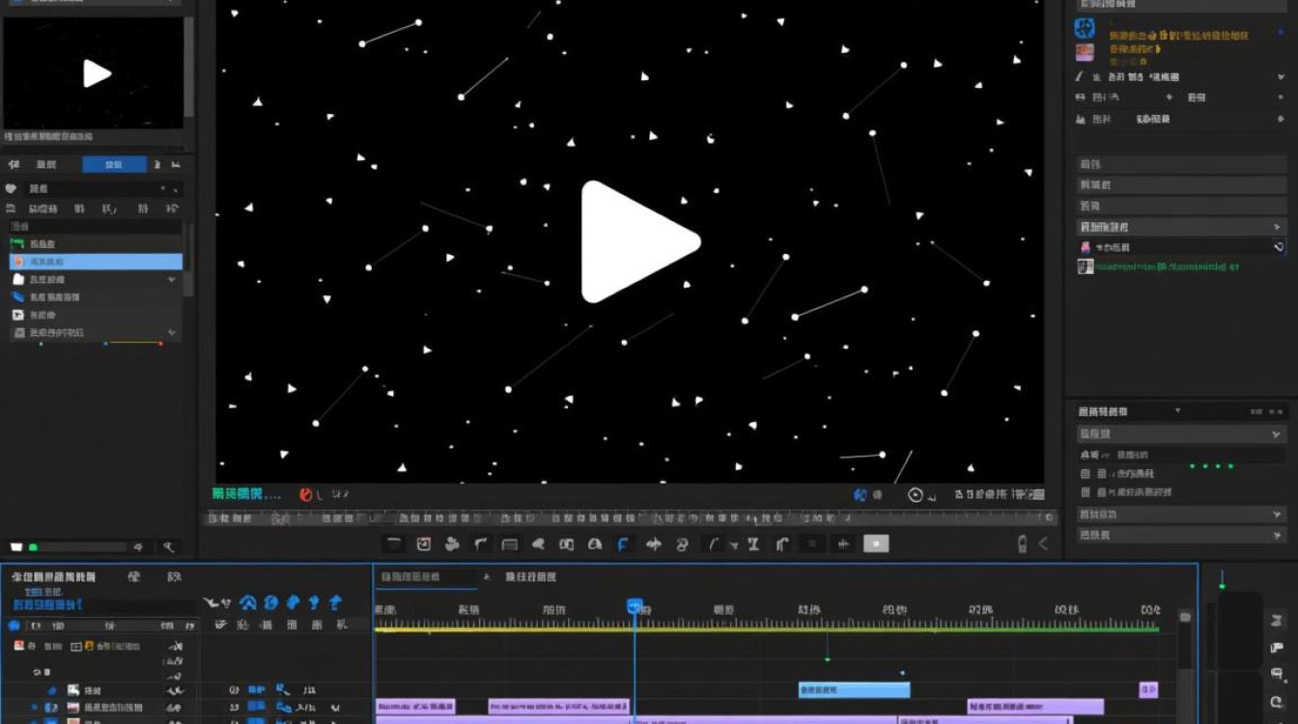Viewport: 1298px width, 724px height.
Task: Click the left chevron icon at toolbar's right end
Action: [x=1043, y=543]
